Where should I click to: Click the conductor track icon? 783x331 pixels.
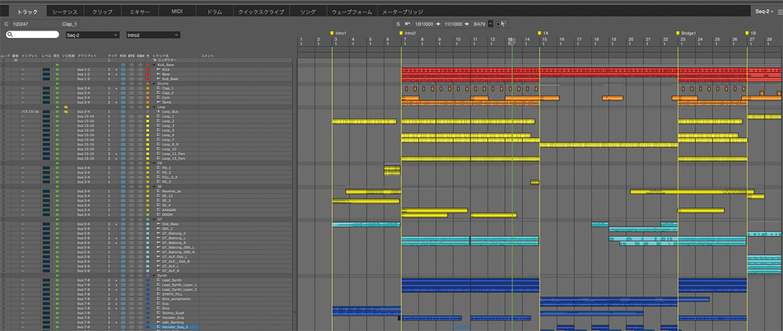(x=155, y=60)
